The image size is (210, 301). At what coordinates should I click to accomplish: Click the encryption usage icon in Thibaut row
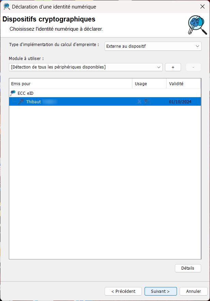coord(147,102)
